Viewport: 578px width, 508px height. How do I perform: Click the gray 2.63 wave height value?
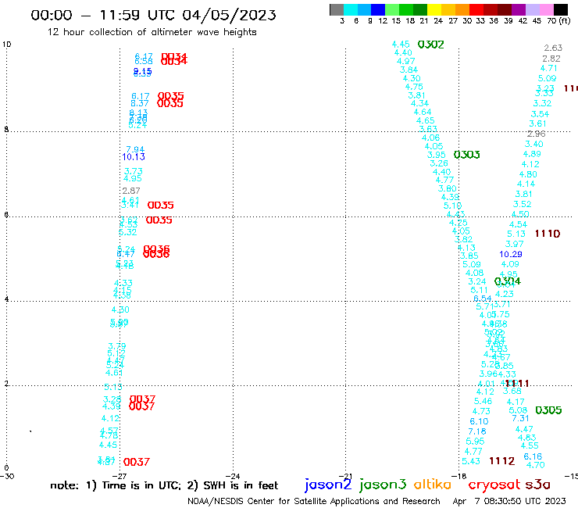click(x=553, y=48)
